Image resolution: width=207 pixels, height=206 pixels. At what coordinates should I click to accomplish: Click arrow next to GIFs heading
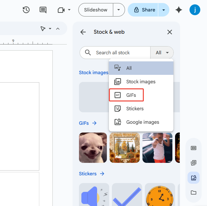(x=94, y=123)
